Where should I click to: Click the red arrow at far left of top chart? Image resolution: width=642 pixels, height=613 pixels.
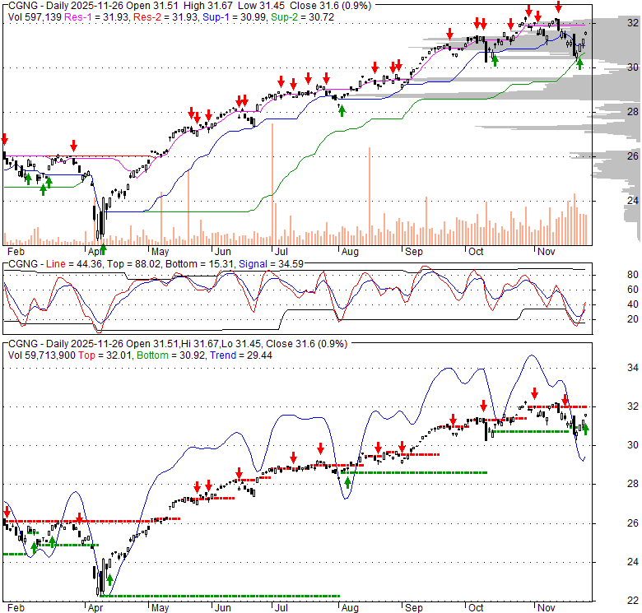[4, 138]
